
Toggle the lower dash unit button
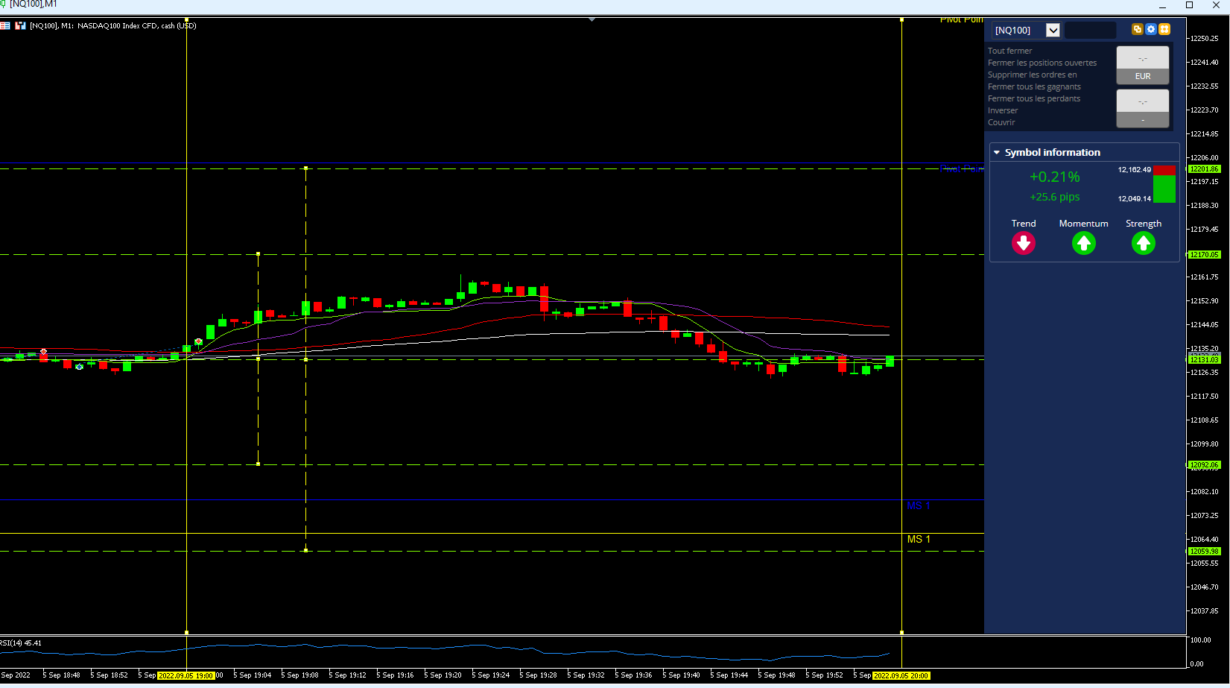pos(1143,120)
